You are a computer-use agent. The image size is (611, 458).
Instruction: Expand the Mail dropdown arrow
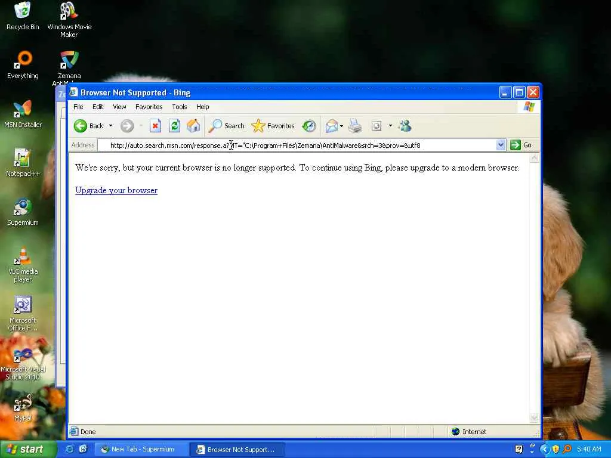[x=342, y=126]
